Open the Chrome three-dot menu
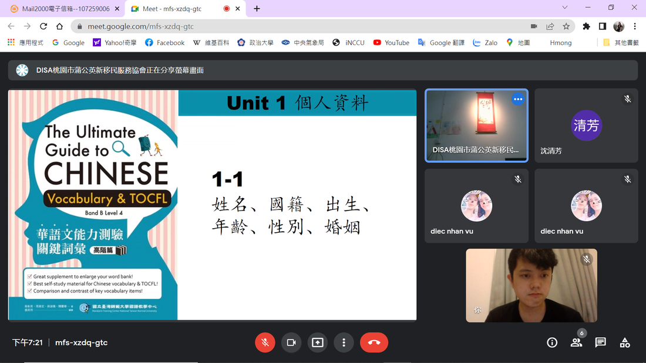The height and width of the screenshot is (363, 646). pyautogui.click(x=635, y=26)
